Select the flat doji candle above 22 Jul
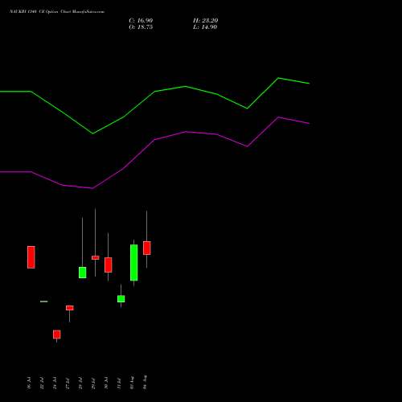 click(x=44, y=301)
